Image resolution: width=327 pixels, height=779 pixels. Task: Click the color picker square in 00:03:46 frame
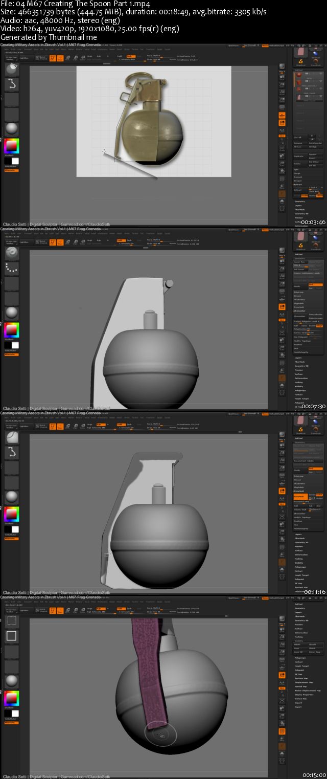tap(11, 146)
